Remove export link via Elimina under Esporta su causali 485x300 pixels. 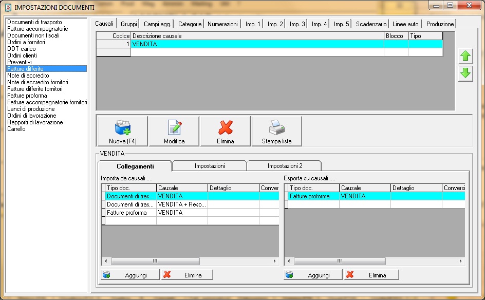[x=371, y=275]
